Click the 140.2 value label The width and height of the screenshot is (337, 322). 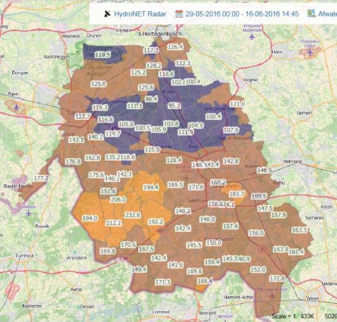coord(95,137)
